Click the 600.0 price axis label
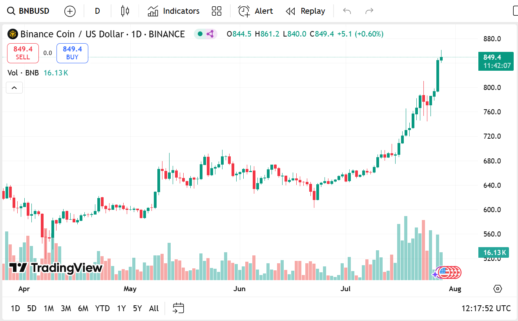Image resolution: width=518 pixels, height=321 pixels. tap(493, 210)
